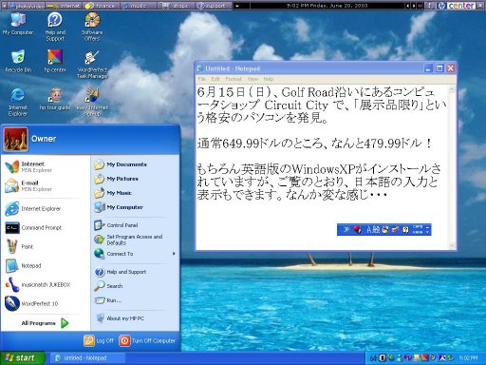Click the IME Pad icon on language bar
This screenshot has height=365, width=486.
point(384,229)
